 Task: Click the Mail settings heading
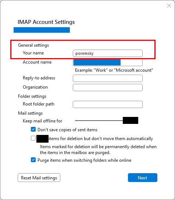pyautogui.click(x=31, y=113)
